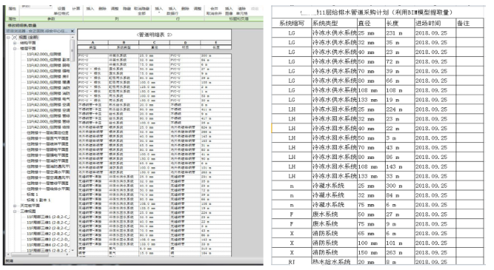The width and height of the screenshot is (494, 270).
Task: Click 删除 in the 列 panel
Action: [x=102, y=8]
